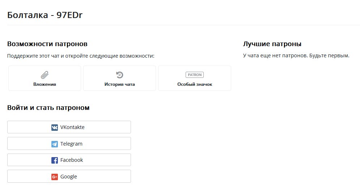The image size is (360, 191).
Task: Log in using the Facebook button
Action: [x=69, y=160]
